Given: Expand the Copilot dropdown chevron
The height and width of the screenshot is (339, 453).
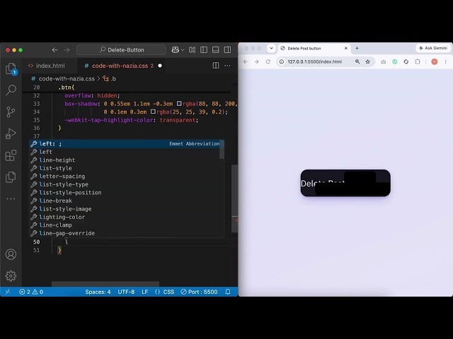Looking at the screenshot, I should click(183, 50).
